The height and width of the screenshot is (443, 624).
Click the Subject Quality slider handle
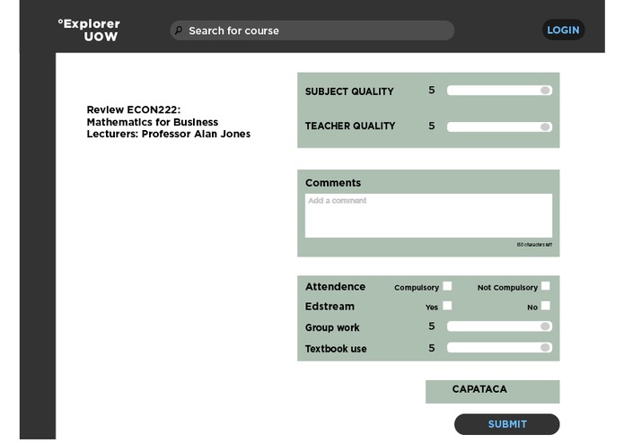[x=545, y=91]
